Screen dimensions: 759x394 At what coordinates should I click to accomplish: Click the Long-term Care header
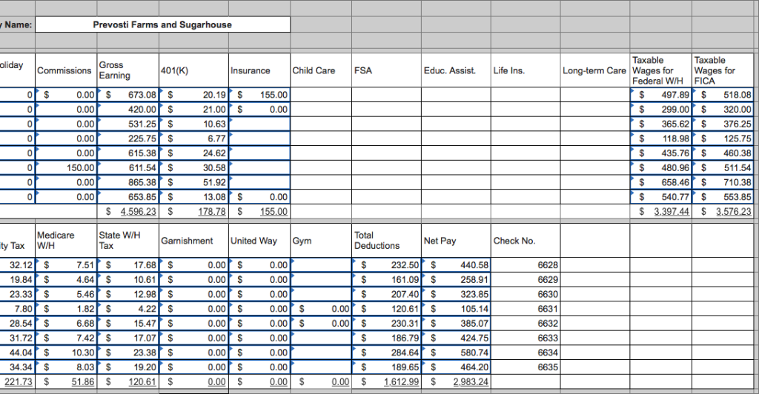[x=595, y=70]
